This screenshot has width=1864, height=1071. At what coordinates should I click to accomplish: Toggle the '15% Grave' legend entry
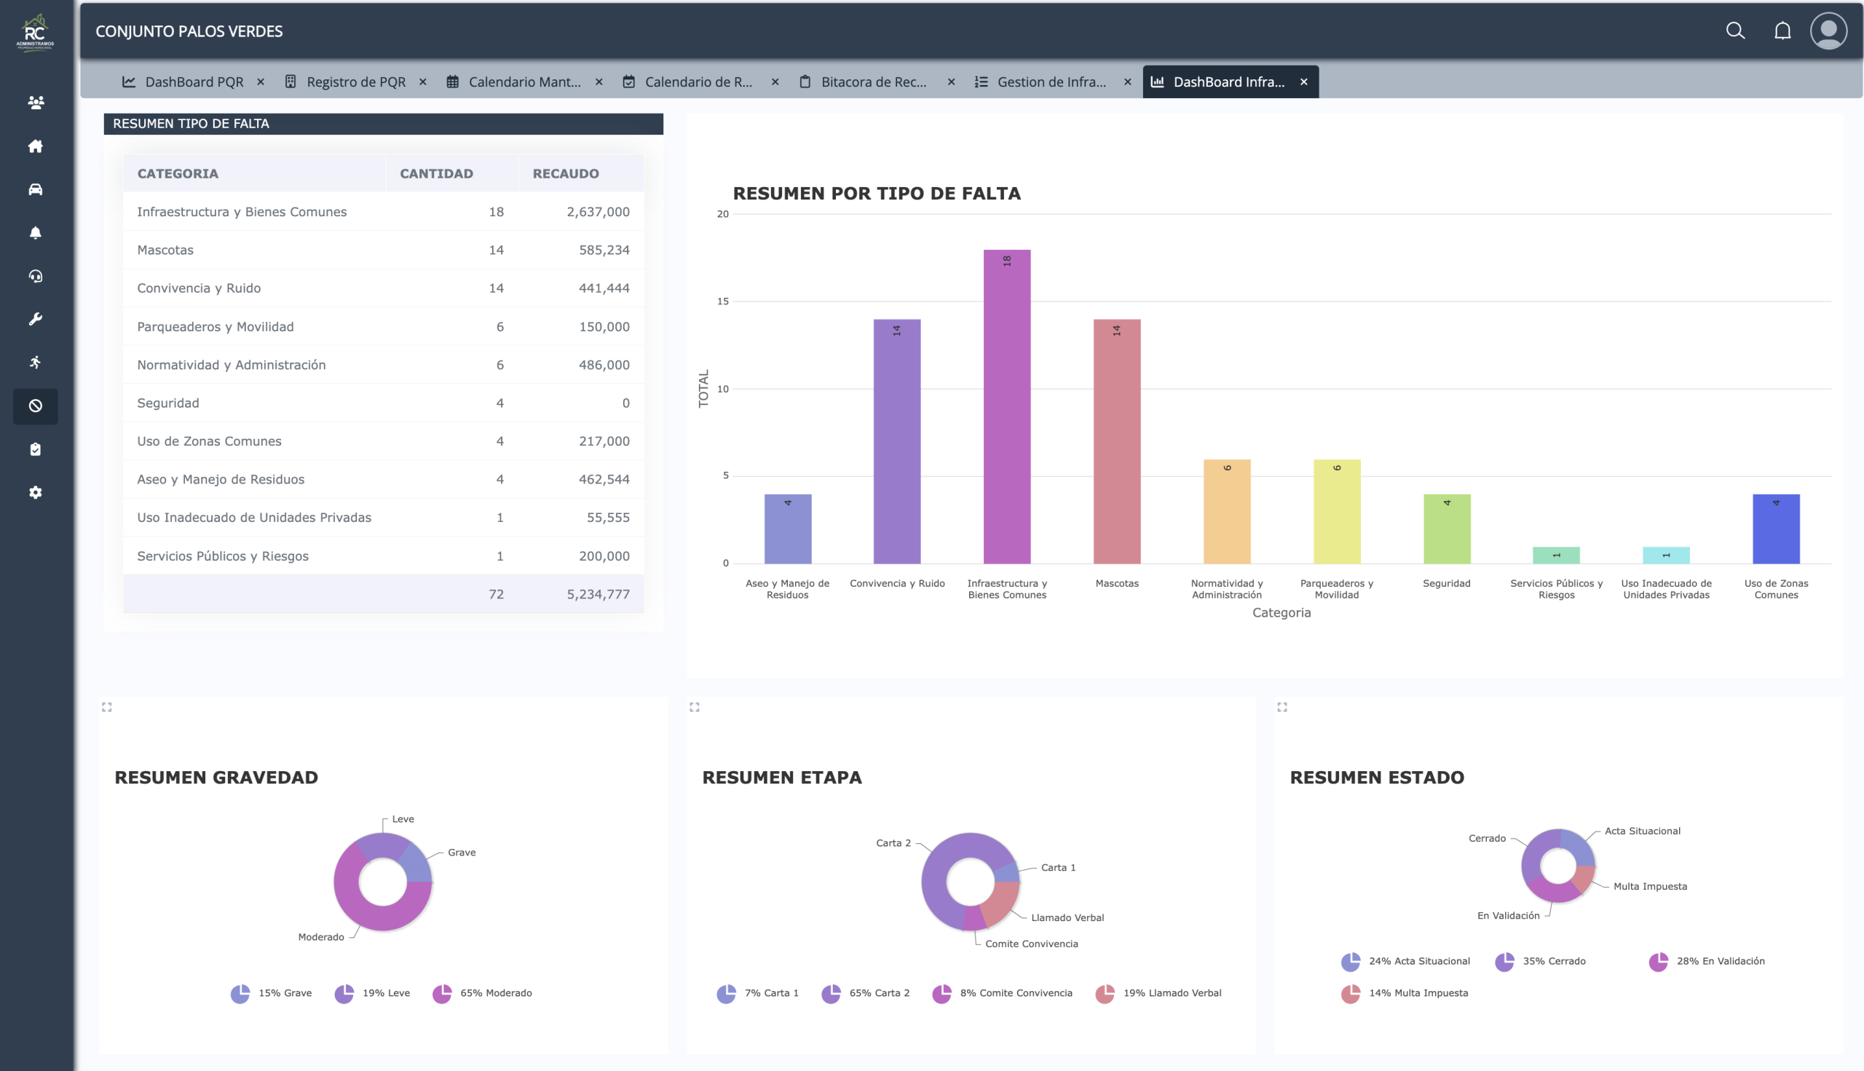272,993
